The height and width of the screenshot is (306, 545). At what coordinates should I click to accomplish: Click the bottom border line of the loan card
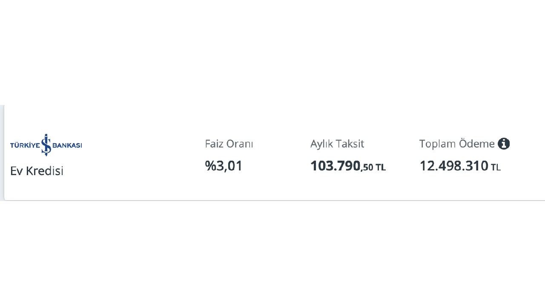click(x=272, y=200)
